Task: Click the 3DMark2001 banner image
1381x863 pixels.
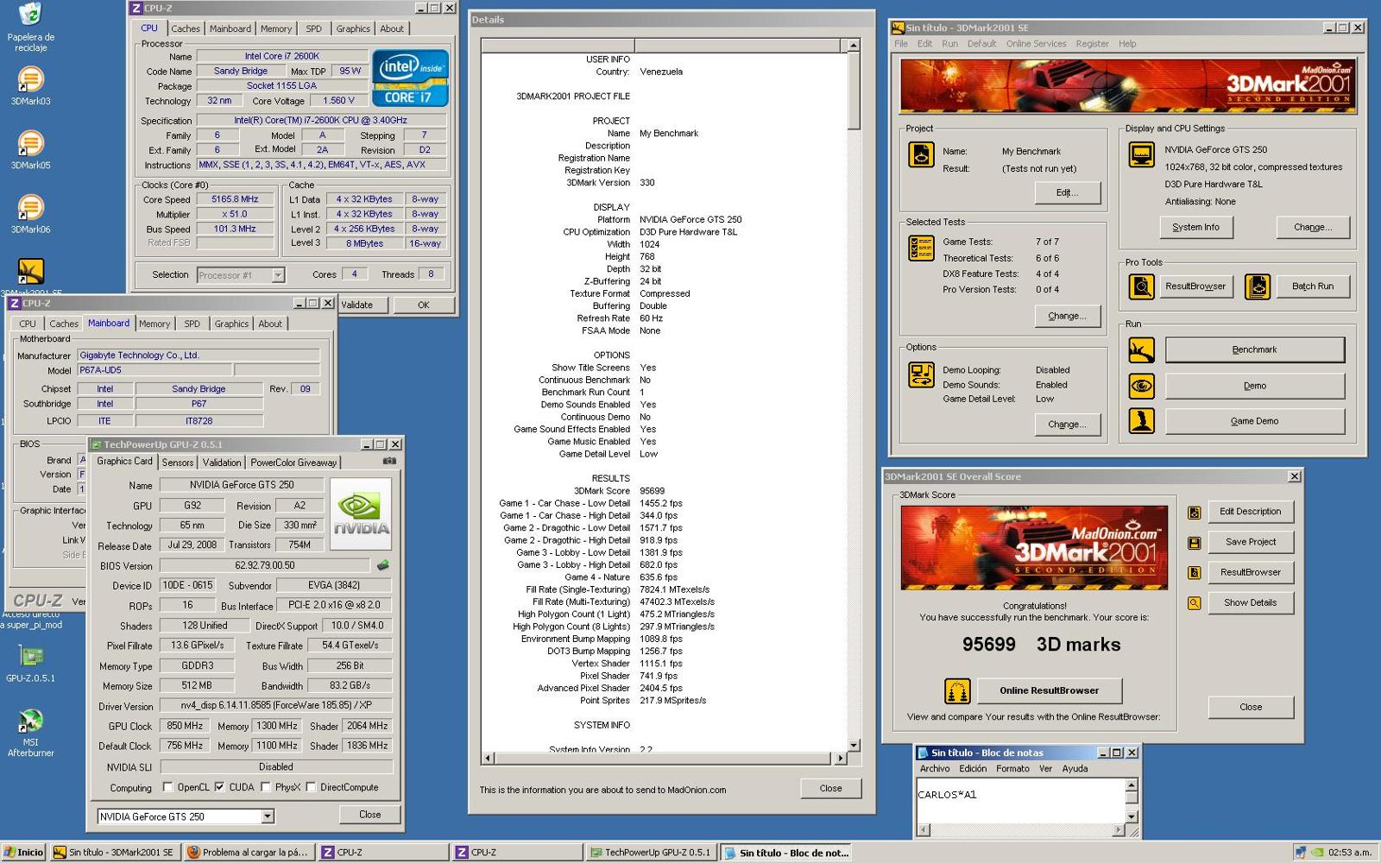Action: [x=1127, y=85]
